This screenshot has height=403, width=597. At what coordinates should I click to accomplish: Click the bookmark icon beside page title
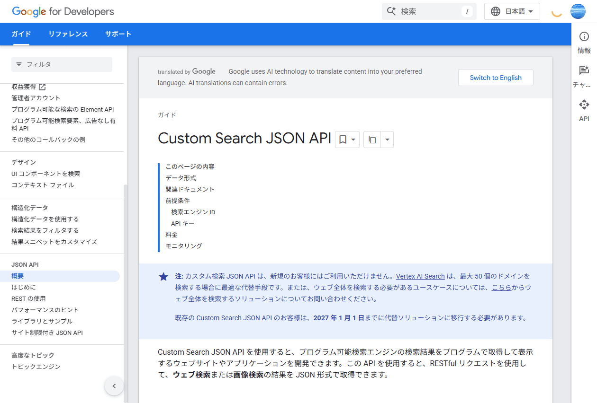click(343, 140)
